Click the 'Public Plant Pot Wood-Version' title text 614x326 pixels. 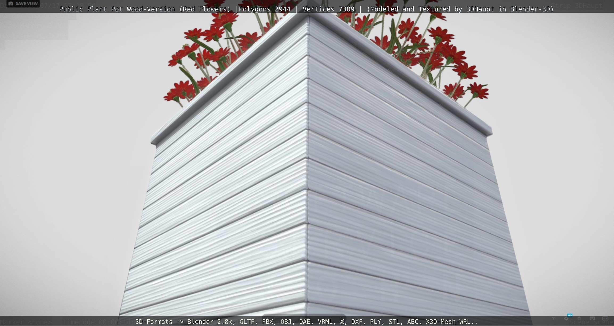point(117,9)
